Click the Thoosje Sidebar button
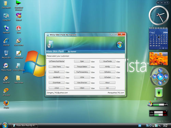Image resolution: width=171 pixels, height=128 pixels. (x=82, y=67)
